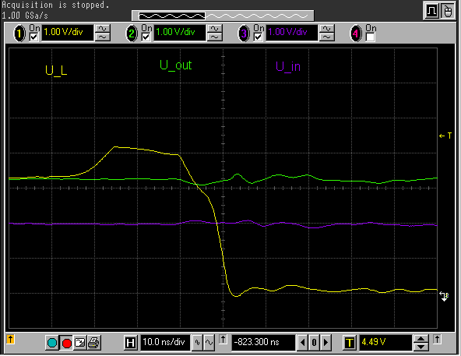Open trigger setup with the T icon
This screenshot has height=356, width=461.
coord(349,343)
